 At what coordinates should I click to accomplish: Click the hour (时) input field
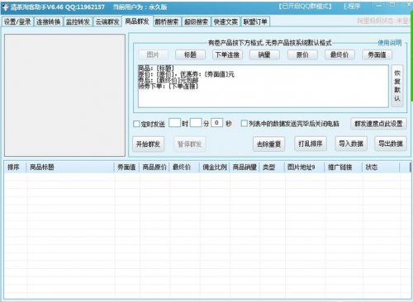[x=174, y=123]
